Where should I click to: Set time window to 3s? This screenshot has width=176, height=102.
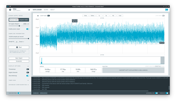[x=106, y=16]
